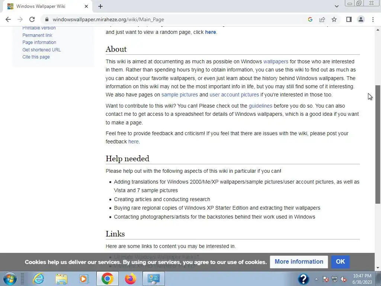Click the help question mark tray icon
The height and width of the screenshot is (286, 381).
click(303, 279)
